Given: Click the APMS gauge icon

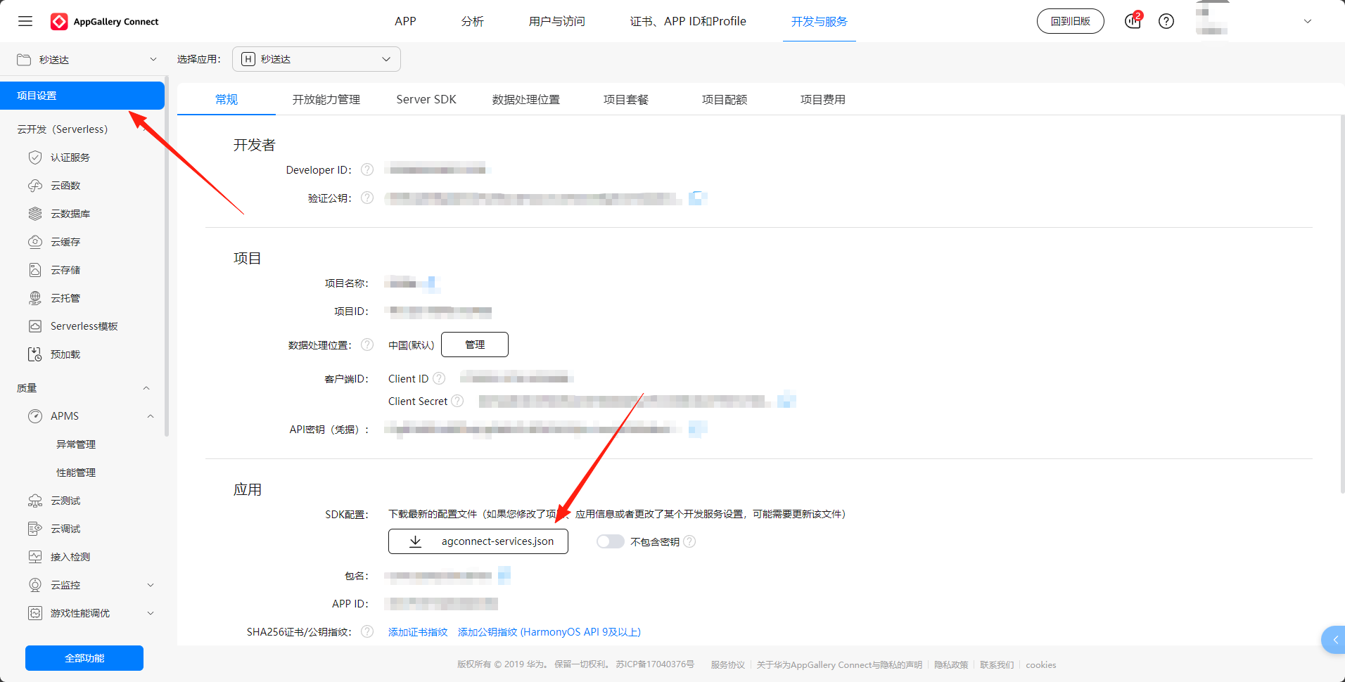Looking at the screenshot, I should coord(35,416).
